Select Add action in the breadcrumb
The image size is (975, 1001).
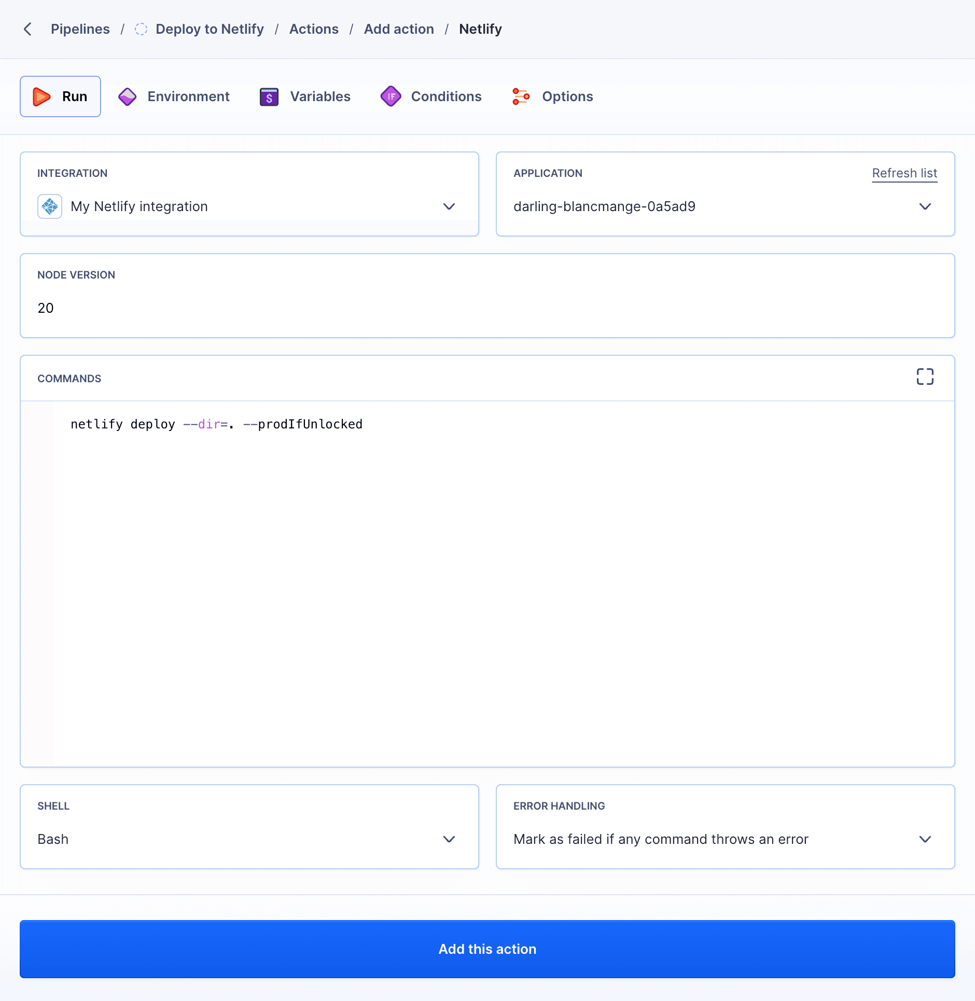click(399, 29)
